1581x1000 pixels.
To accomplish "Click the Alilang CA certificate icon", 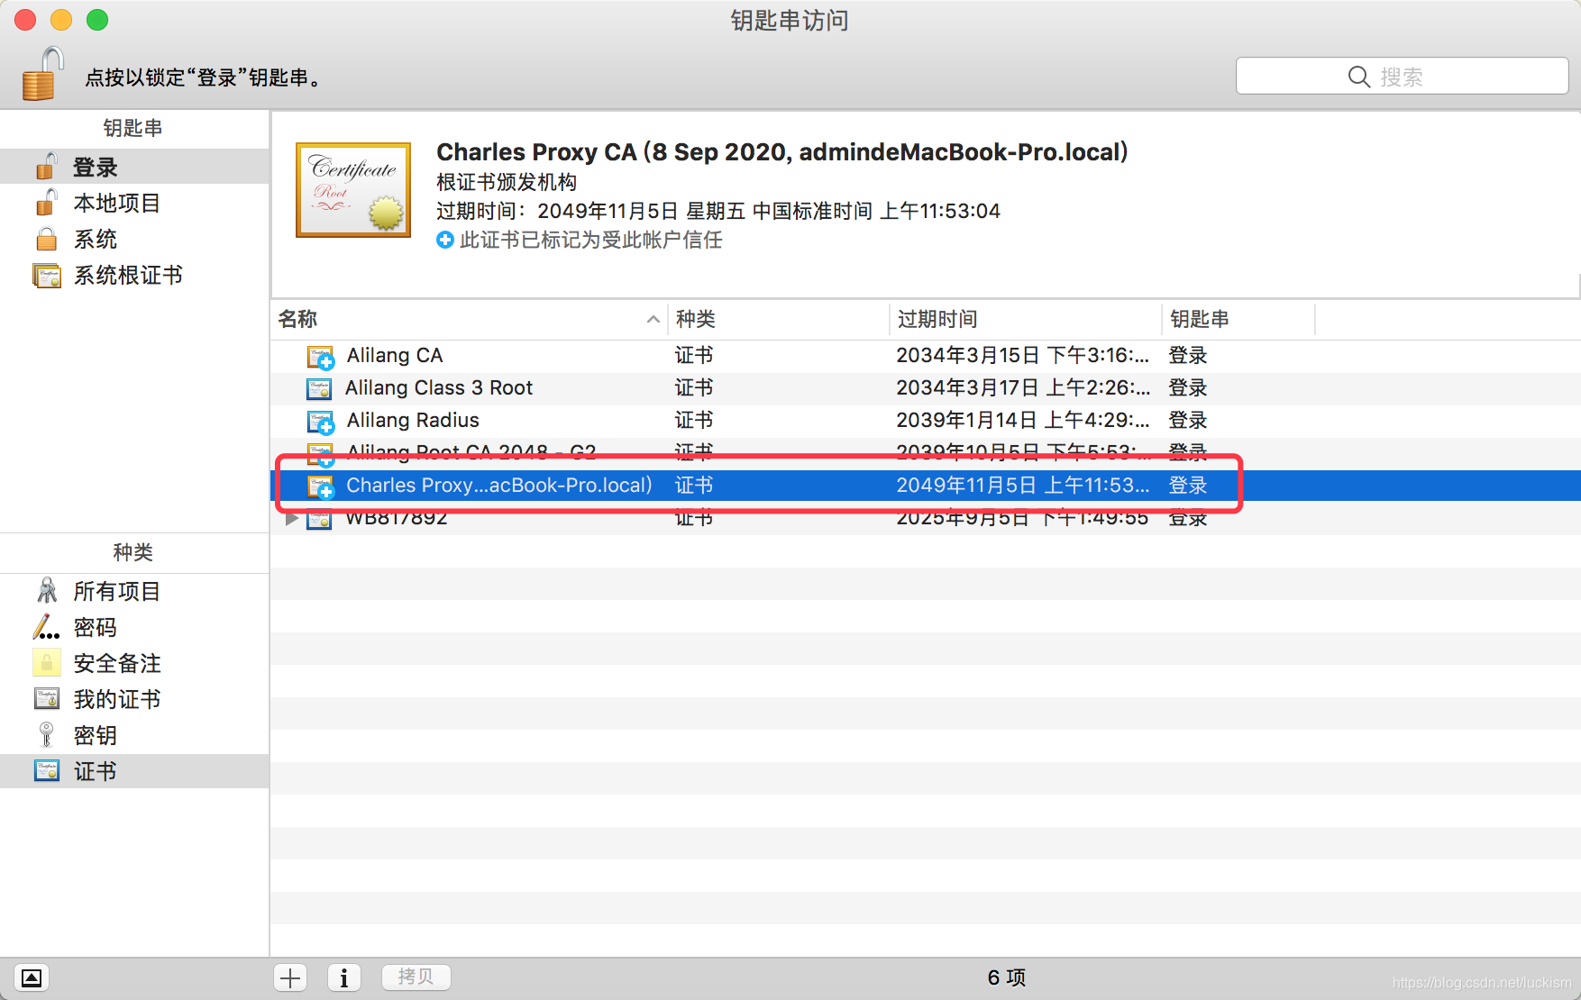I will pos(321,357).
